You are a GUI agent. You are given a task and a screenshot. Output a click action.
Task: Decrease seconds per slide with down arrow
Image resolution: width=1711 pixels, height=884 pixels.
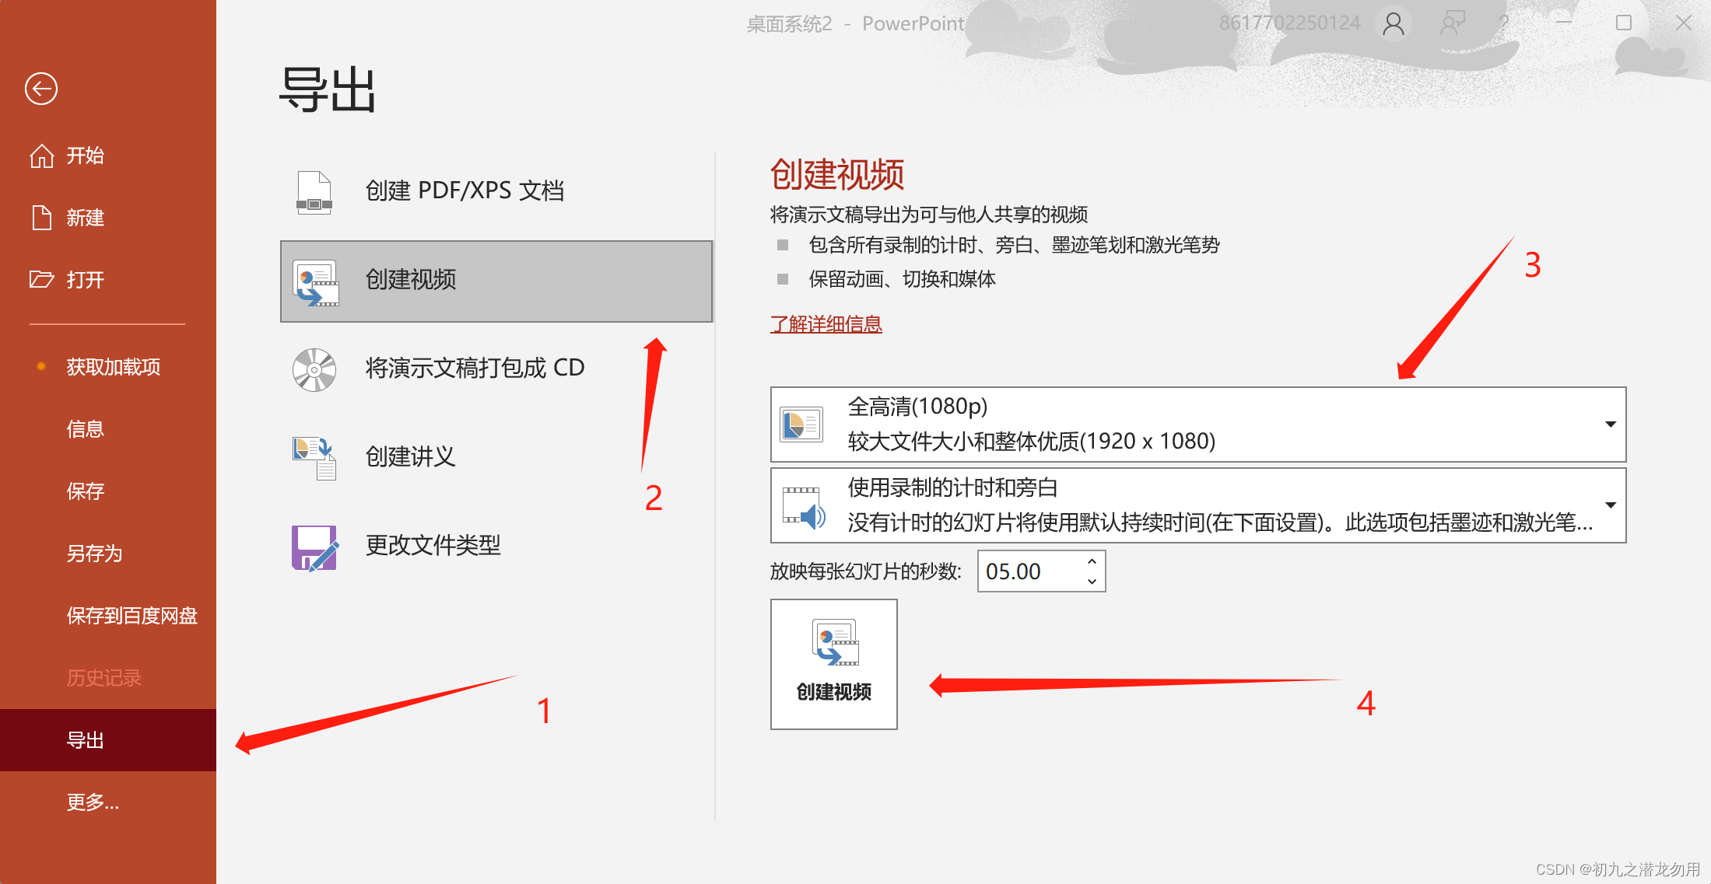[1092, 581]
